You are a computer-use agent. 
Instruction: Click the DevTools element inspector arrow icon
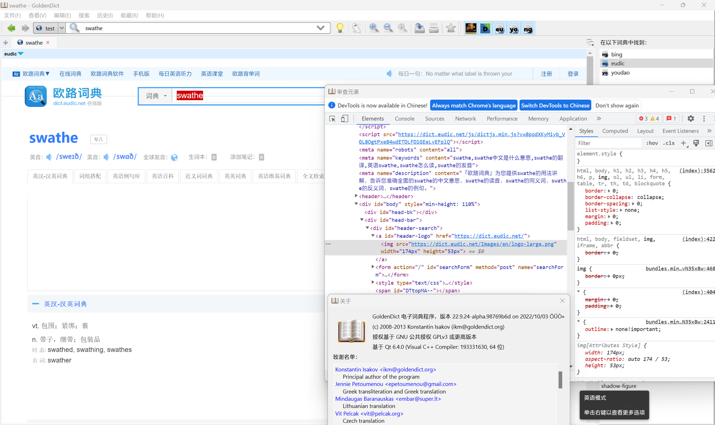click(x=332, y=119)
